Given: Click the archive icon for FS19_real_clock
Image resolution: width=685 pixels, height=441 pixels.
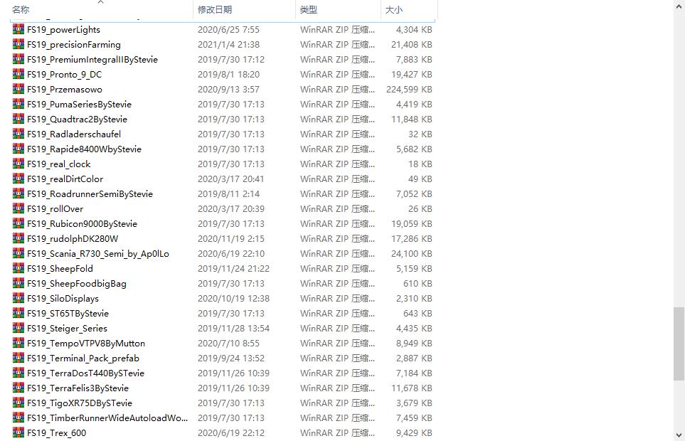Looking at the screenshot, I should click(x=18, y=164).
